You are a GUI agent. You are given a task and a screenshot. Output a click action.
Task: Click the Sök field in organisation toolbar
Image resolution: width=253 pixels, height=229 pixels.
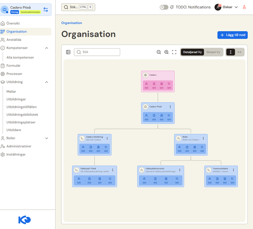[97, 52]
